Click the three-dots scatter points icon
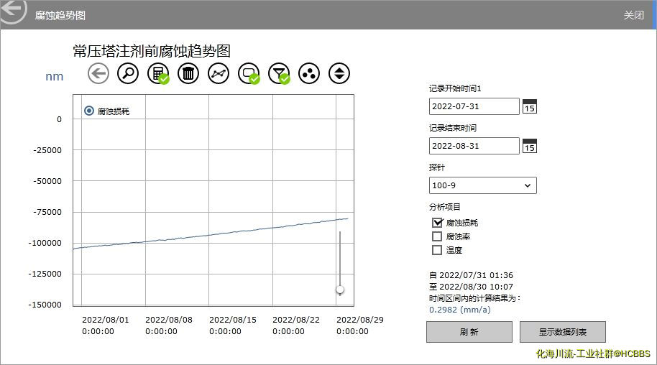Image resolution: width=657 pixels, height=365 pixels. (309, 73)
